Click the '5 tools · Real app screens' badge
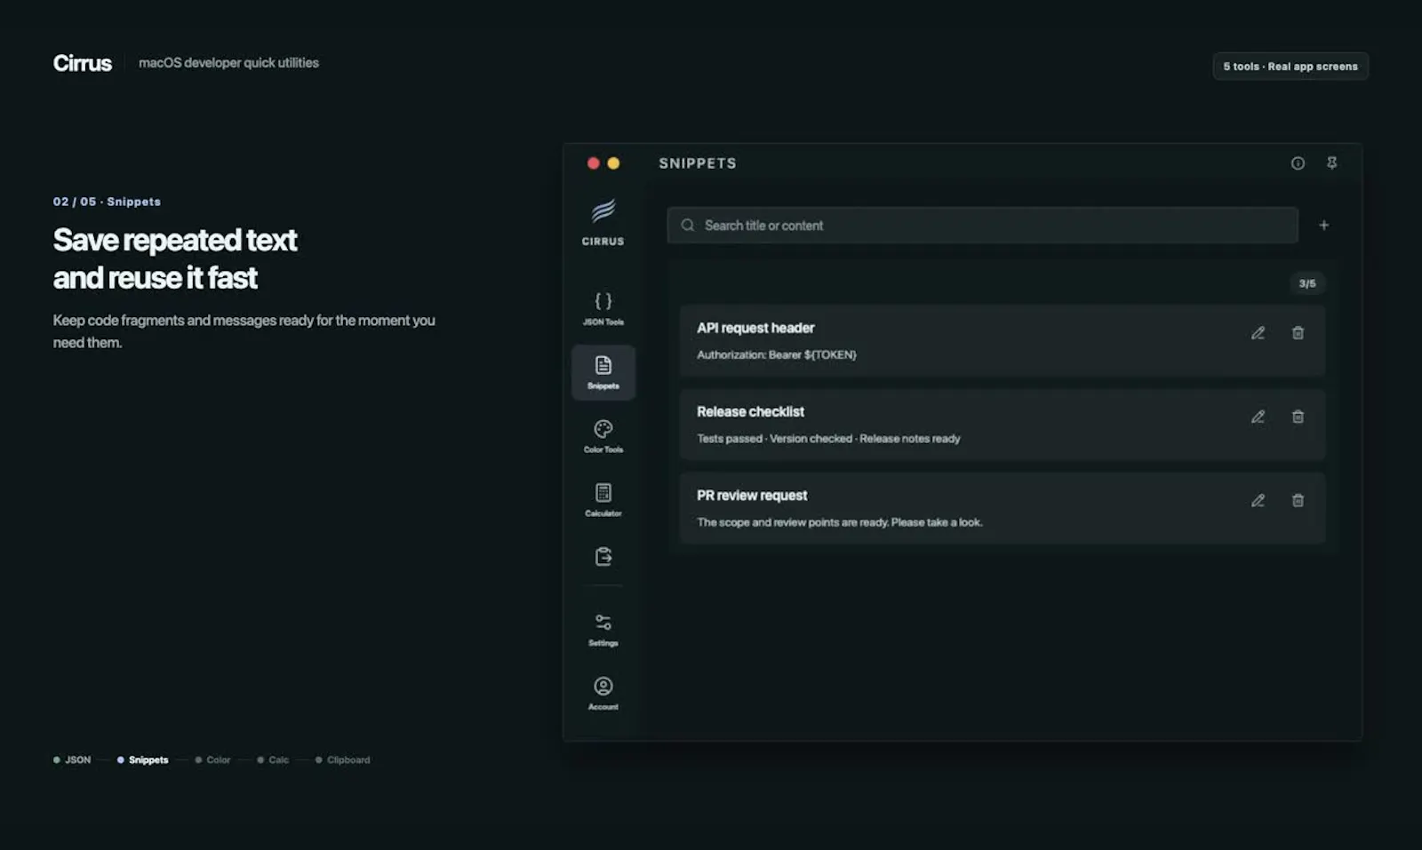1422x850 pixels. tap(1290, 67)
